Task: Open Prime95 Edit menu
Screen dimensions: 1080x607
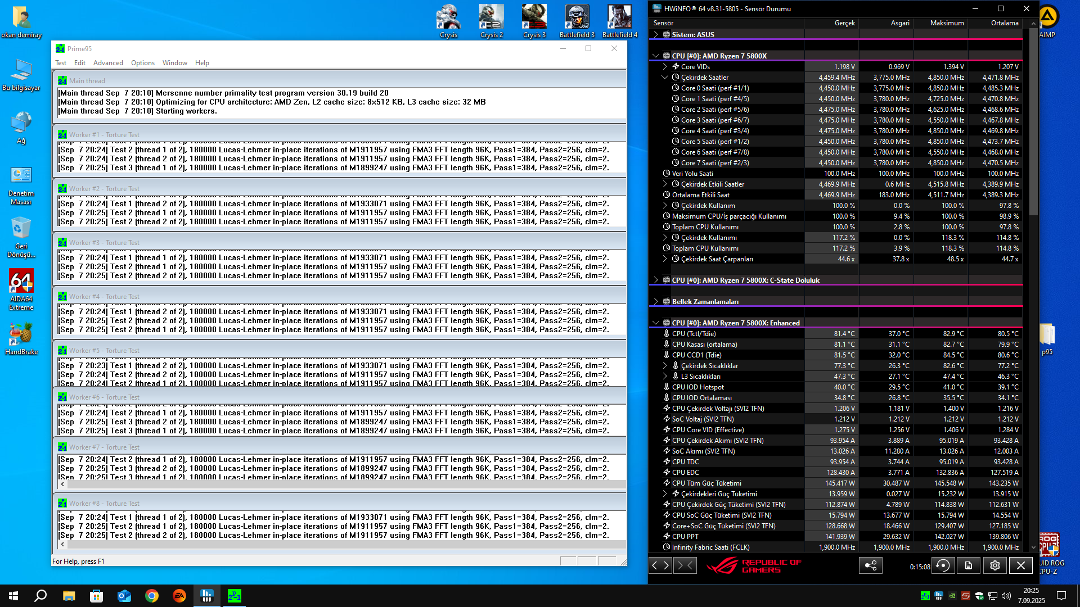Action: pos(80,63)
